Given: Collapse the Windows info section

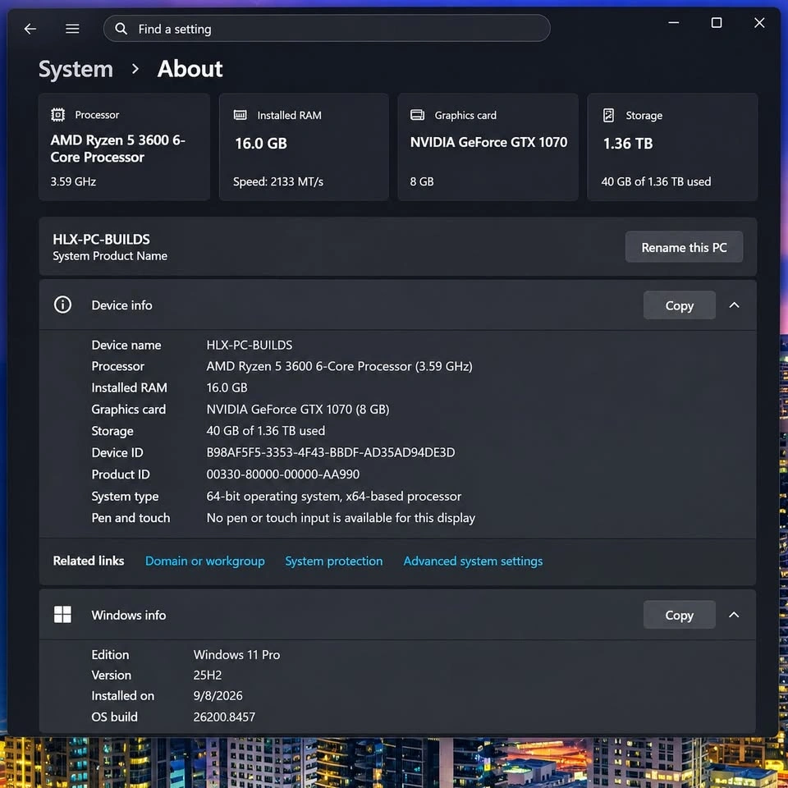Looking at the screenshot, I should (x=734, y=615).
